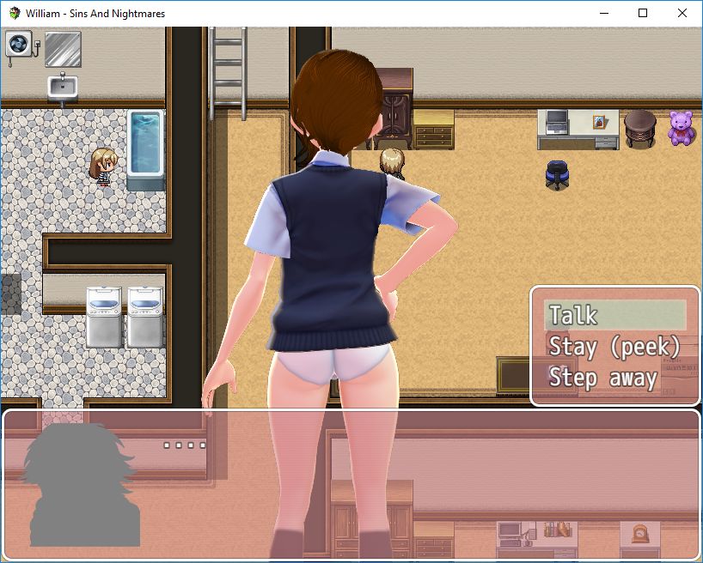This screenshot has height=563, width=703.
Task: Click the purple teddy bear
Action: [x=680, y=129]
